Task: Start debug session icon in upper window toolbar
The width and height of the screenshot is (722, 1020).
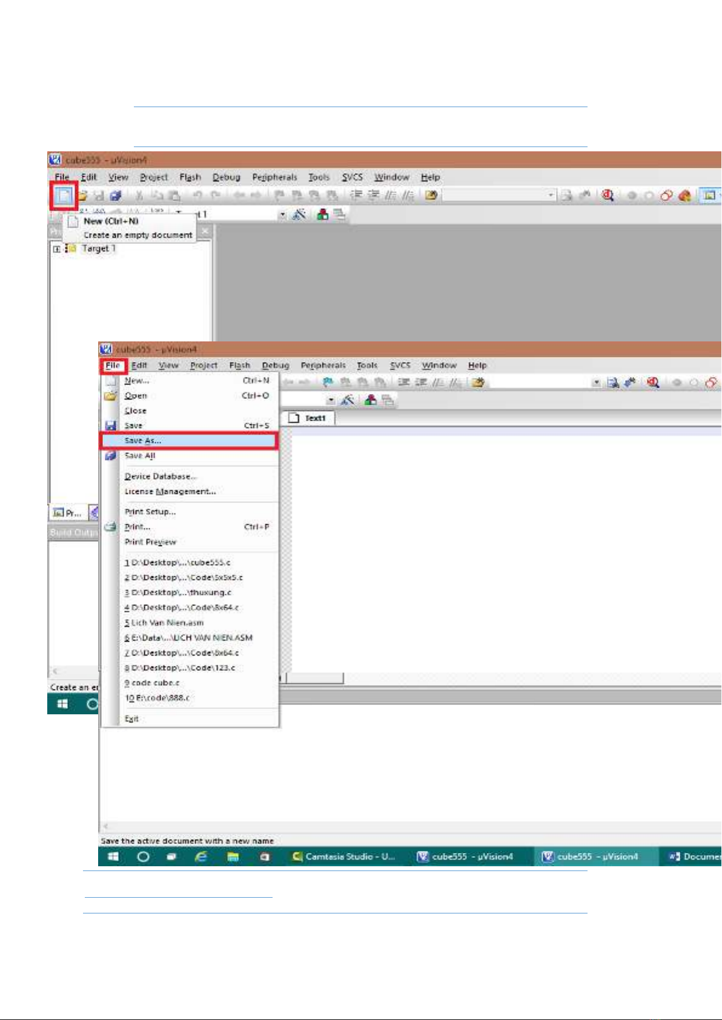Action: (x=608, y=195)
